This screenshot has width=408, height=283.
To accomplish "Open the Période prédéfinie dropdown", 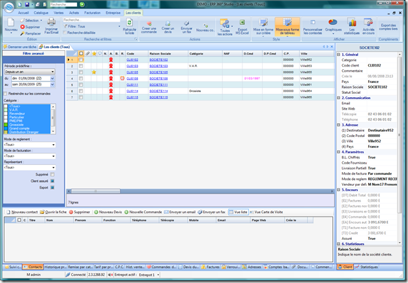I will 30,72.
